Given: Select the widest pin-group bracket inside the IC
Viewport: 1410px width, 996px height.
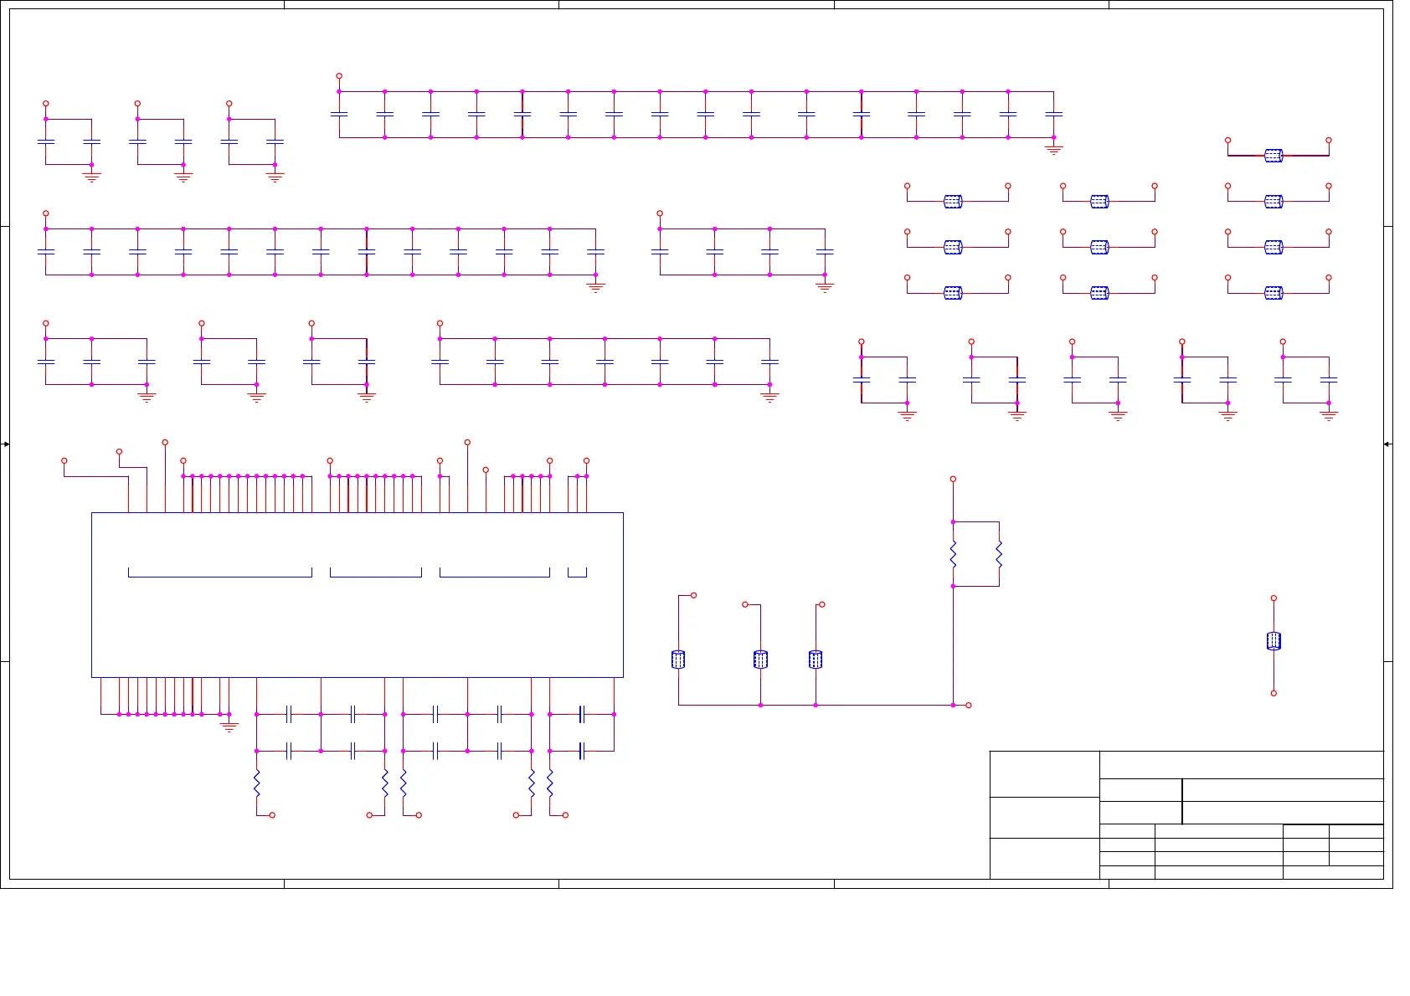Looking at the screenshot, I should pos(220,572).
